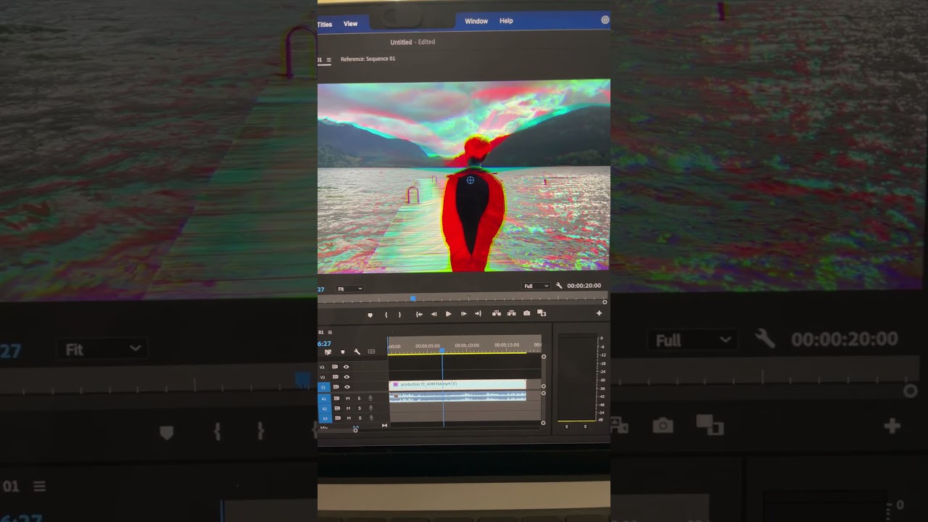Screen dimensions: 928x522
Task: Click the insert-as-nests toggle in timeline
Action: [328, 352]
